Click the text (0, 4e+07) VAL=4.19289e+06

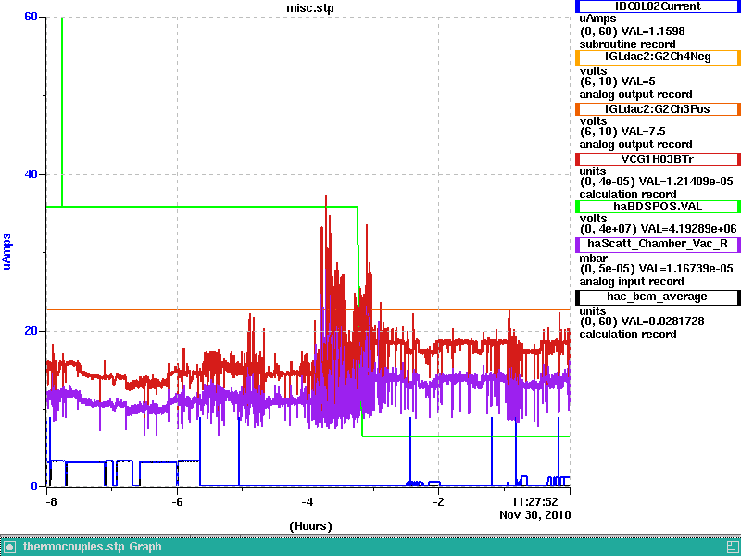[658, 229]
